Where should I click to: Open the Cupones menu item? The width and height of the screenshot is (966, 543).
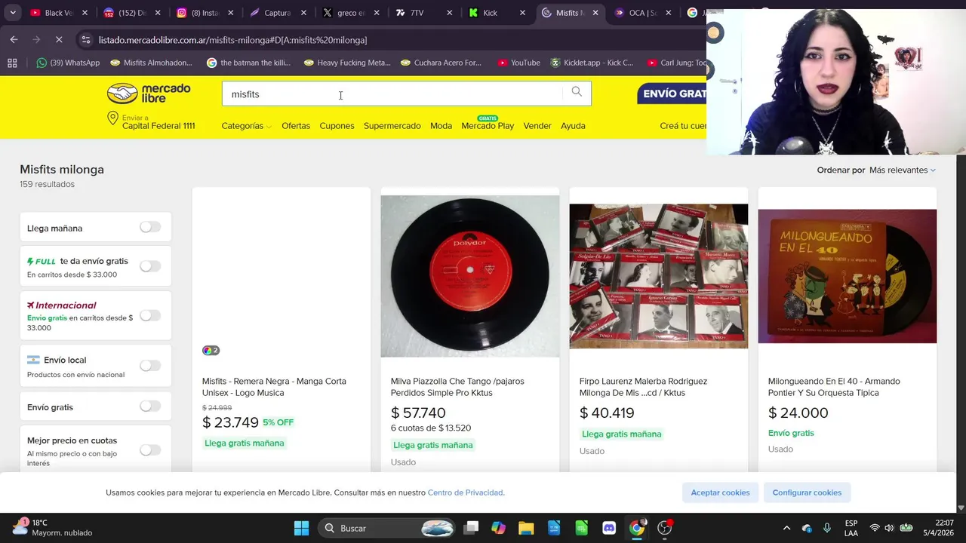coord(337,126)
